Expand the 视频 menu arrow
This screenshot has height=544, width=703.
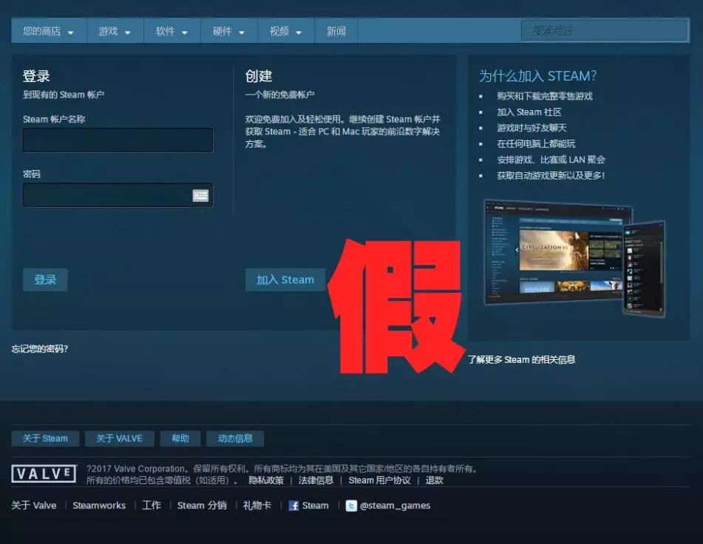pos(299,33)
